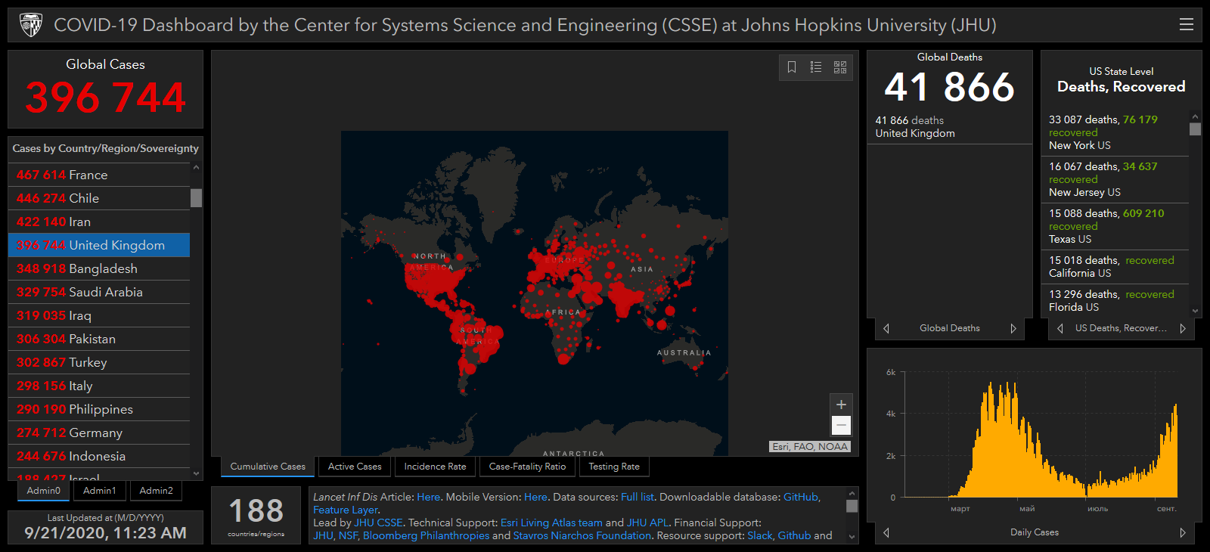Image resolution: width=1210 pixels, height=552 pixels.
Task: Select Iraq in the country list
Action: coord(99,315)
